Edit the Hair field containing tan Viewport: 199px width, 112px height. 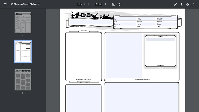(167, 24)
